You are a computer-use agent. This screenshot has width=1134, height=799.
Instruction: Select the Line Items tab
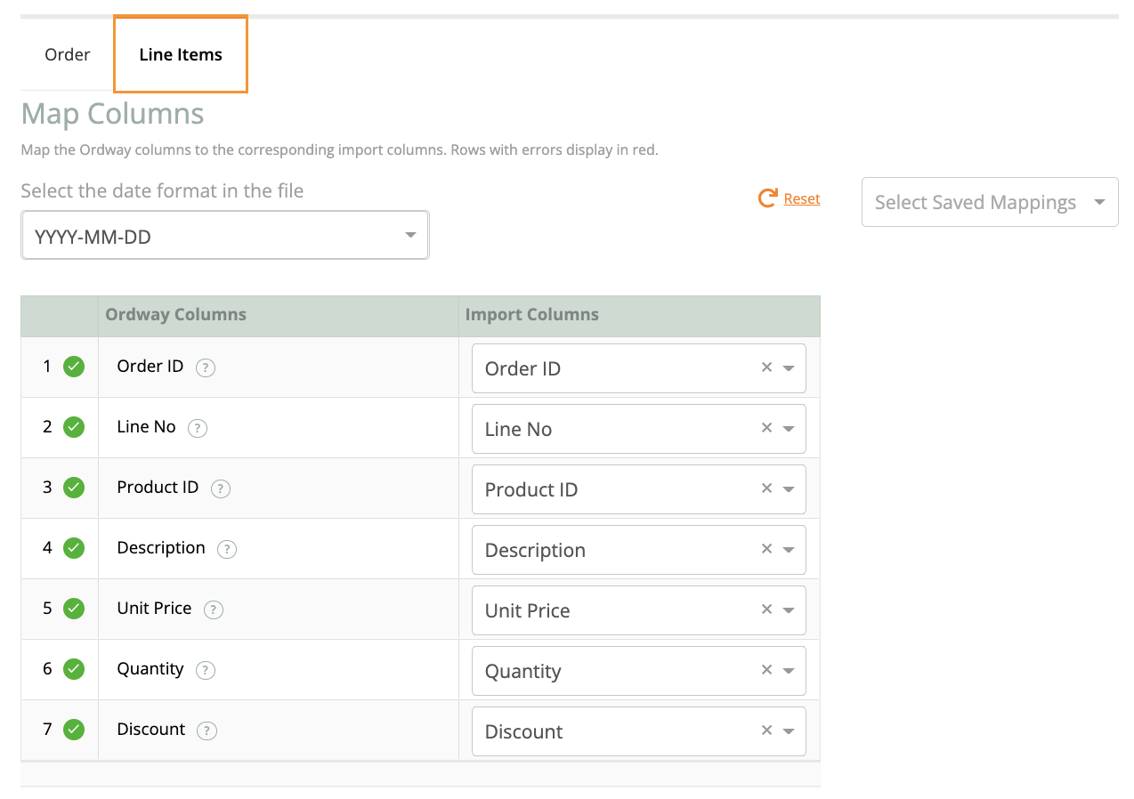(181, 54)
